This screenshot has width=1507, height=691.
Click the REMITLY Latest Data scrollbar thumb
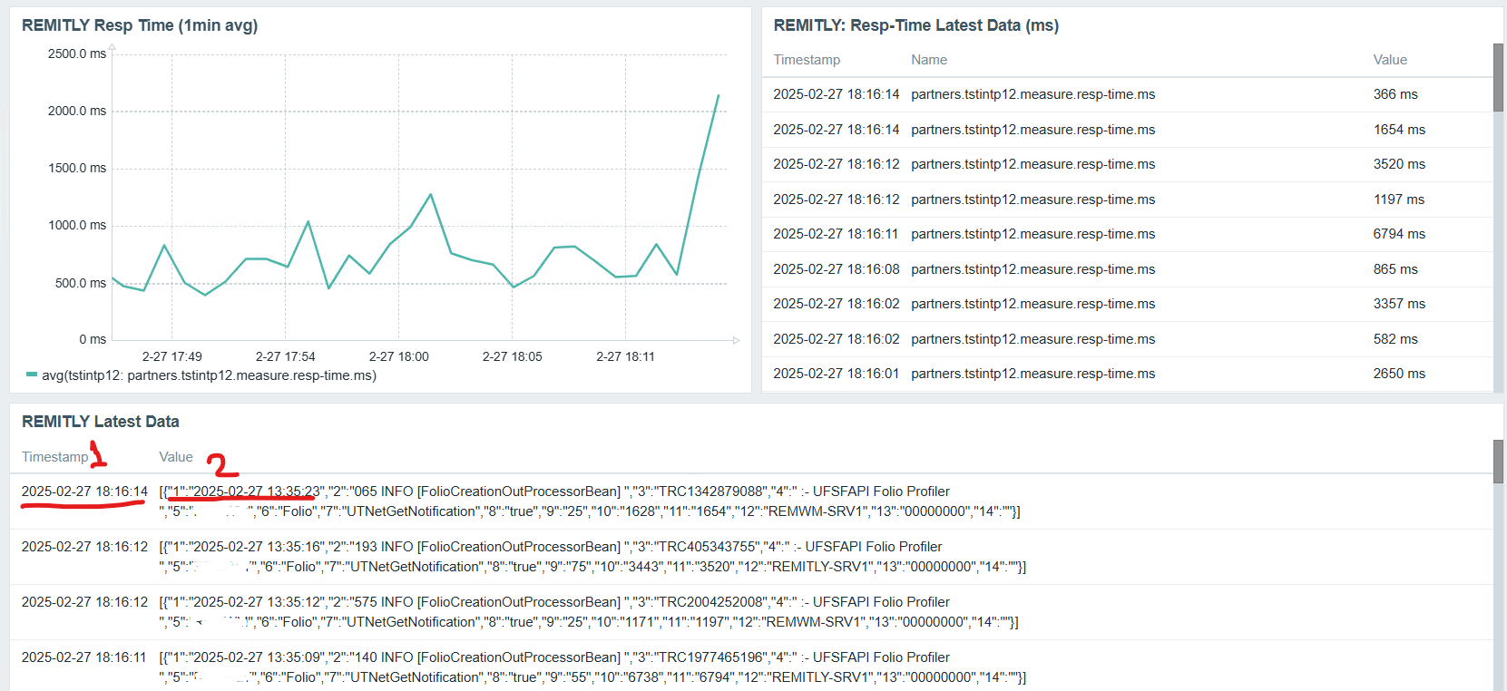[1498, 462]
